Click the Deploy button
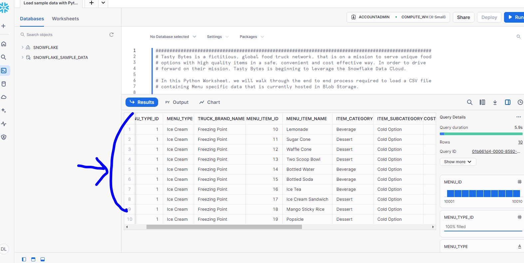Viewport: 524px width, 263px height. (x=489, y=17)
